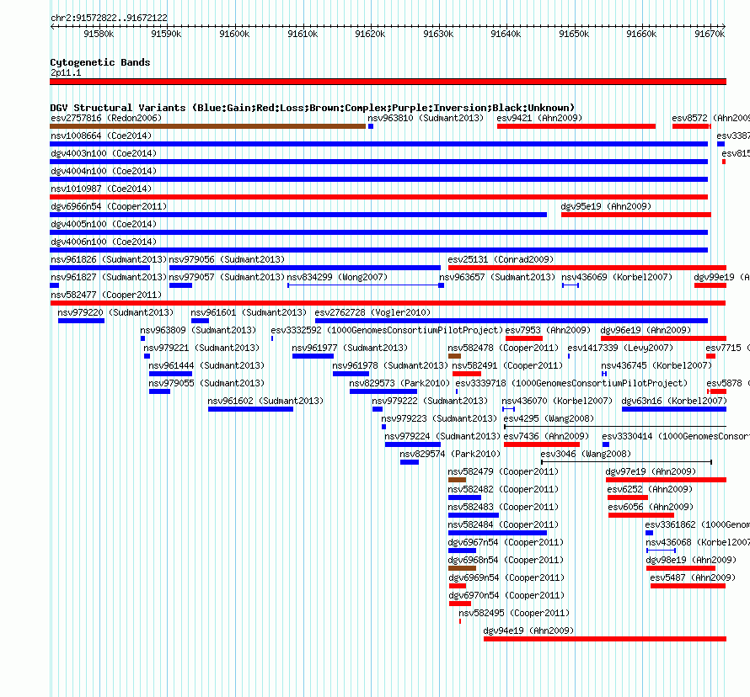Viewport: 750px width, 697px height.
Task: Open the nsv963810 (Sudmant2013) variant label
Action: click(426, 118)
